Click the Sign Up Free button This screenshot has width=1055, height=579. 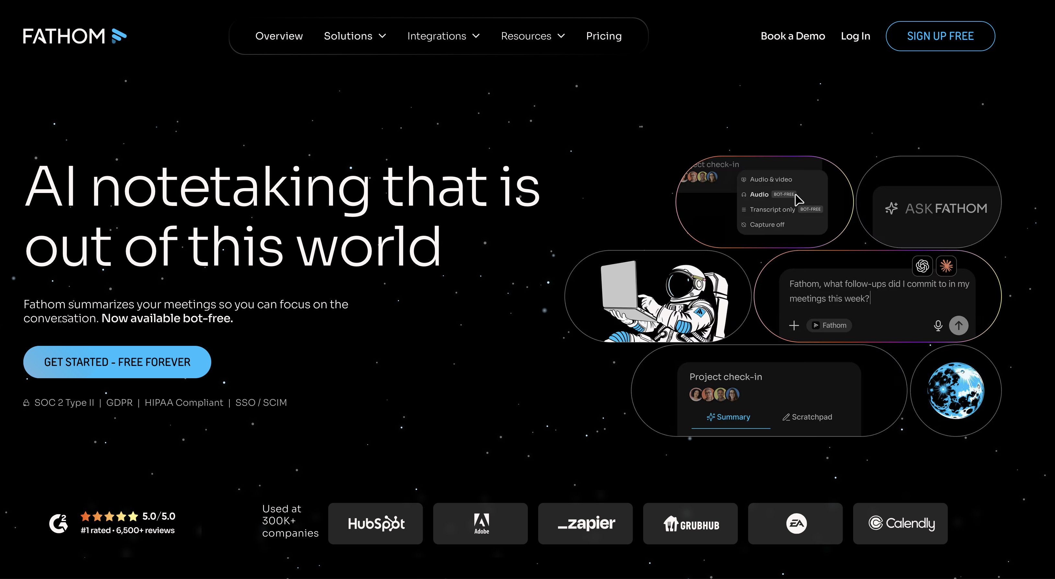pyautogui.click(x=940, y=36)
